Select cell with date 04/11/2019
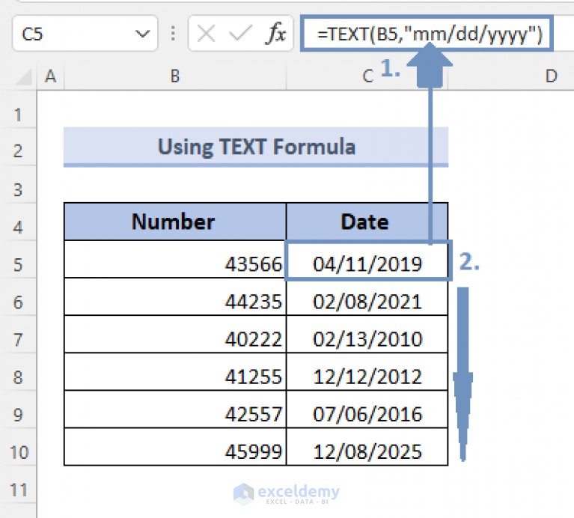Screen dimensions: 574x518 367,263
